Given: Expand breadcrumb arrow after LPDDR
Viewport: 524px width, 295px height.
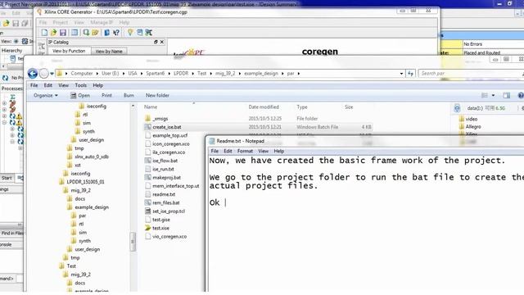Looking at the screenshot, I should [193, 73].
